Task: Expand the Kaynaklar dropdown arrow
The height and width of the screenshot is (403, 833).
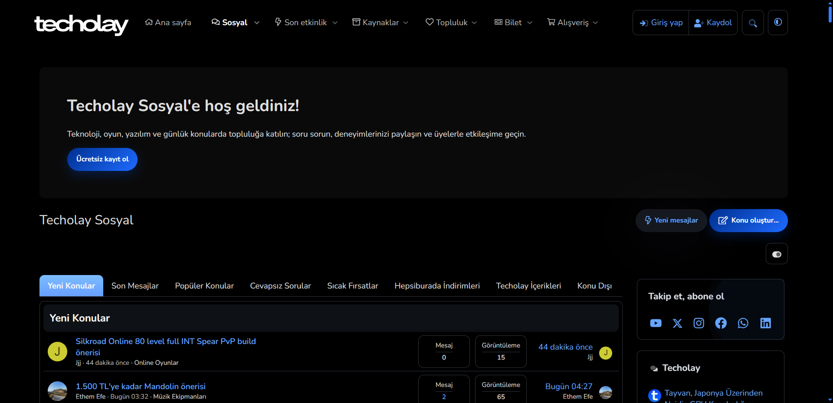Action: 406,23
